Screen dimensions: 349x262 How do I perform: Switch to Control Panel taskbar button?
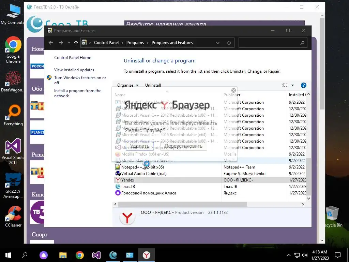pos(130,255)
